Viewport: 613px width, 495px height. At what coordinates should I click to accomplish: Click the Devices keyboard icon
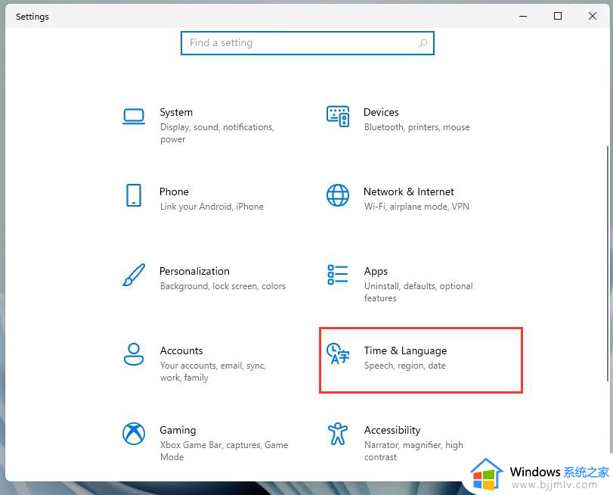338,117
